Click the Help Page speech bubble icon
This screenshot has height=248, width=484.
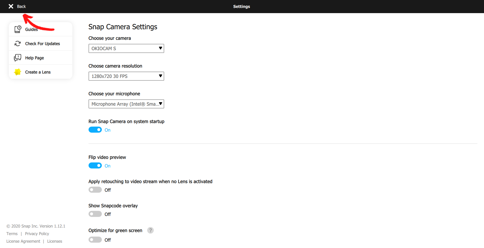pos(18,58)
